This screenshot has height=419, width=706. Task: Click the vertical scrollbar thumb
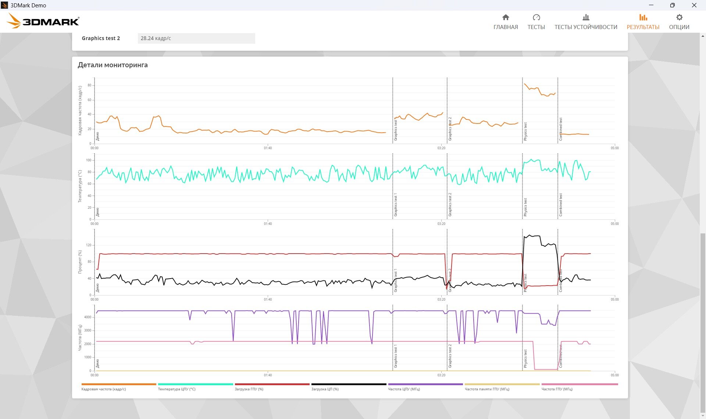pyautogui.click(x=703, y=323)
